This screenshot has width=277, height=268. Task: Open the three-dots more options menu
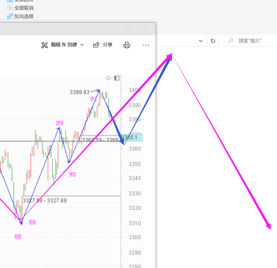[x=146, y=45]
